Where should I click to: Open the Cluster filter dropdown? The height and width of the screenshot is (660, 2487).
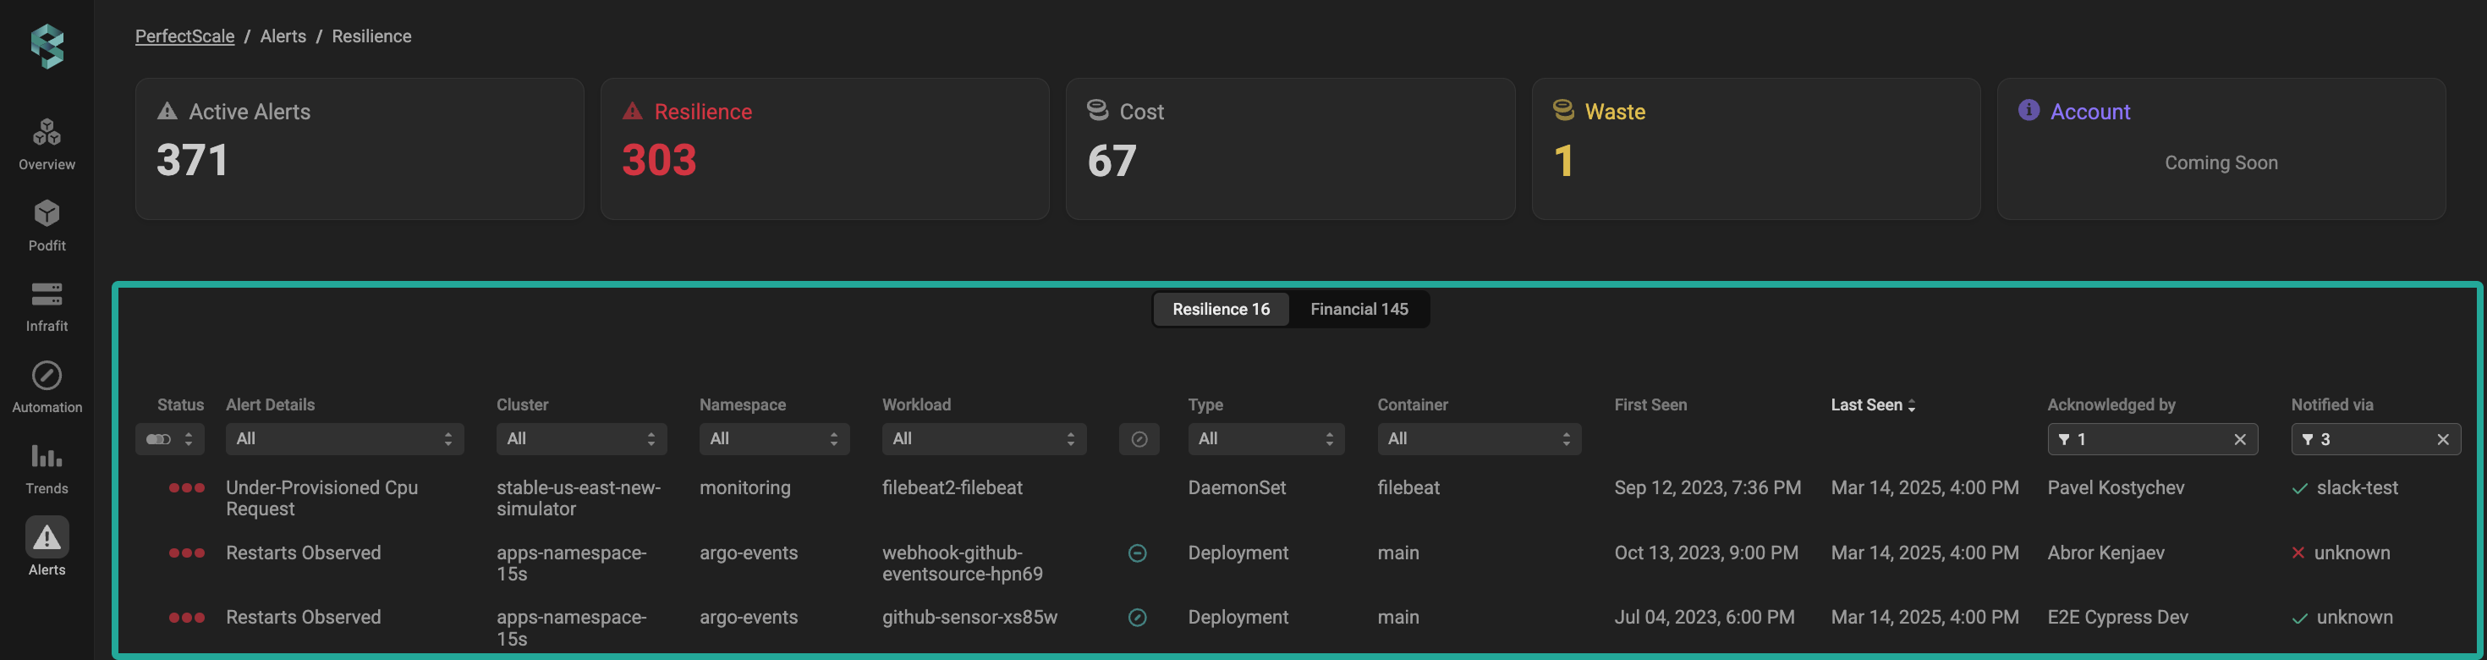tap(581, 438)
